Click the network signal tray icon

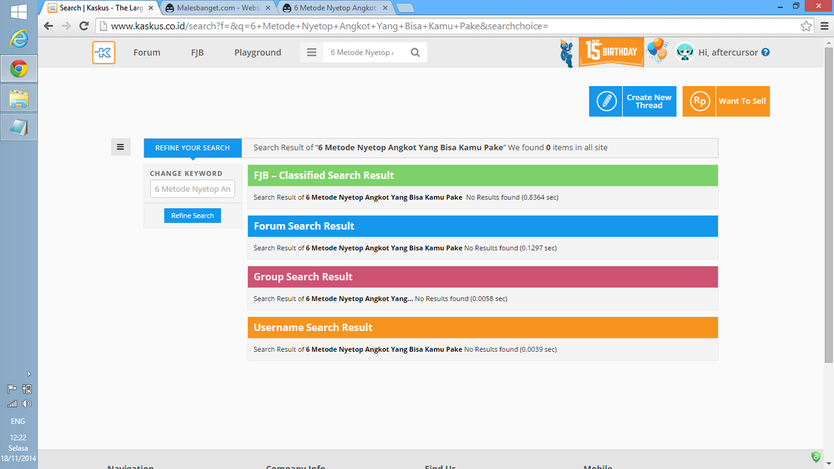click(12, 404)
